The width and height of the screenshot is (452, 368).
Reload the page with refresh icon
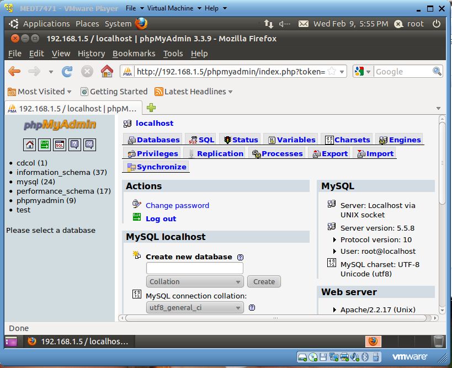click(x=67, y=72)
